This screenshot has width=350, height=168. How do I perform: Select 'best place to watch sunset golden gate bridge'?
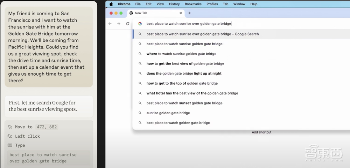[184, 103]
